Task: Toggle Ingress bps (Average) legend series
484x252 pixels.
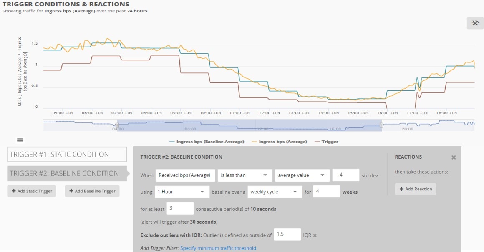Action: (x=280, y=142)
